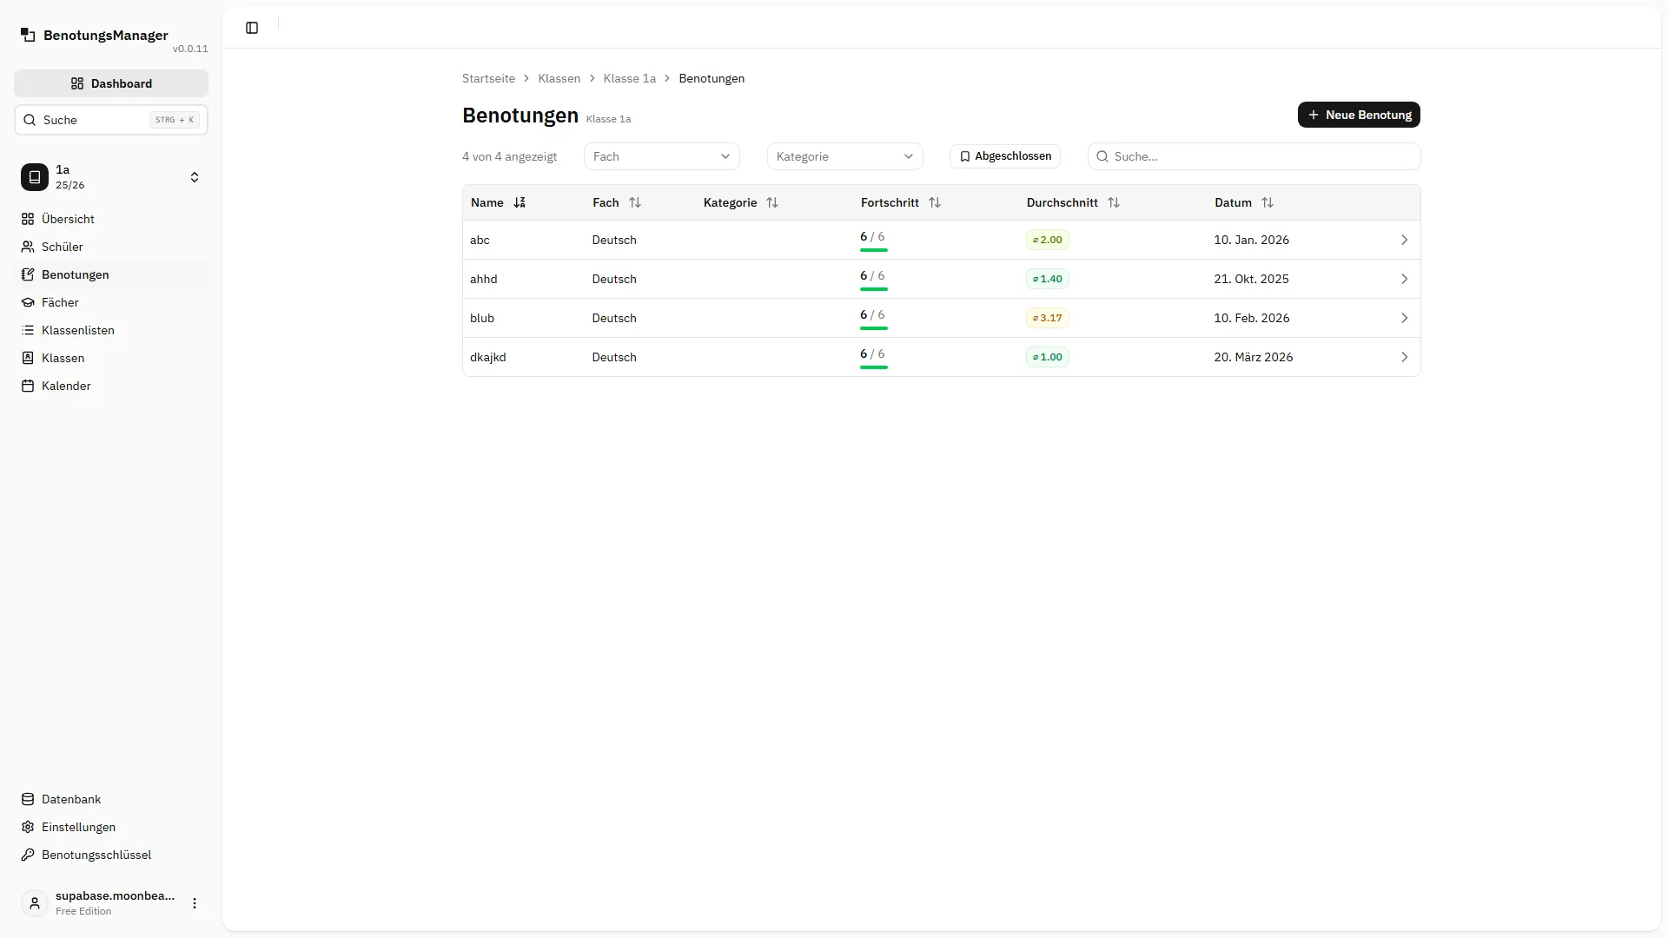Open Datenbank in the sidebar
1668x938 pixels.
pos(111,799)
